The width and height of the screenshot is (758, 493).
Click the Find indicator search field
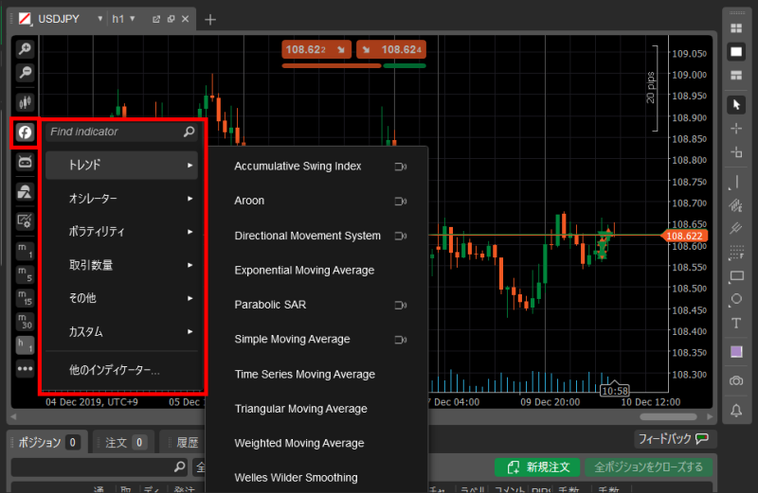(114, 132)
